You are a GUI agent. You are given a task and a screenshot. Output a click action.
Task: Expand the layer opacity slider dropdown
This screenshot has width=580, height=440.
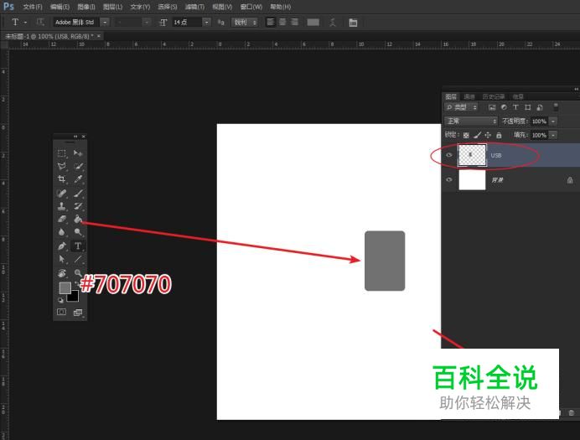pyautogui.click(x=553, y=122)
